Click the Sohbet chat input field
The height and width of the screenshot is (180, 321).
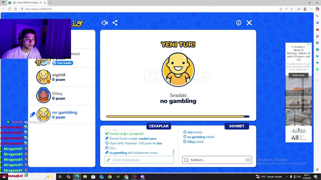217,160
